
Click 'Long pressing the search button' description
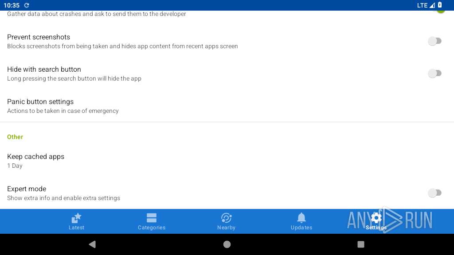click(x=74, y=79)
